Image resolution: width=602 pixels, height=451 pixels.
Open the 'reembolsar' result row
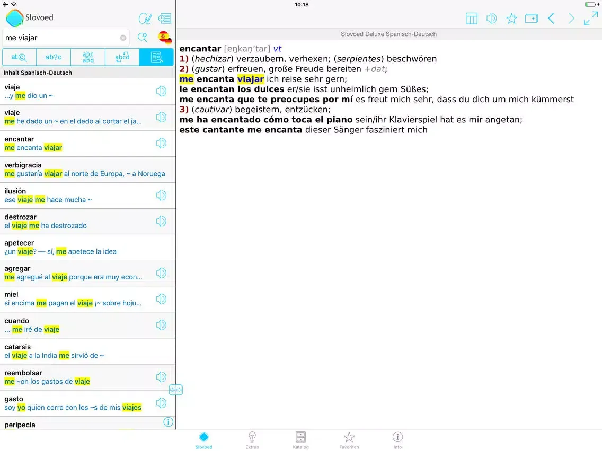[88, 377]
